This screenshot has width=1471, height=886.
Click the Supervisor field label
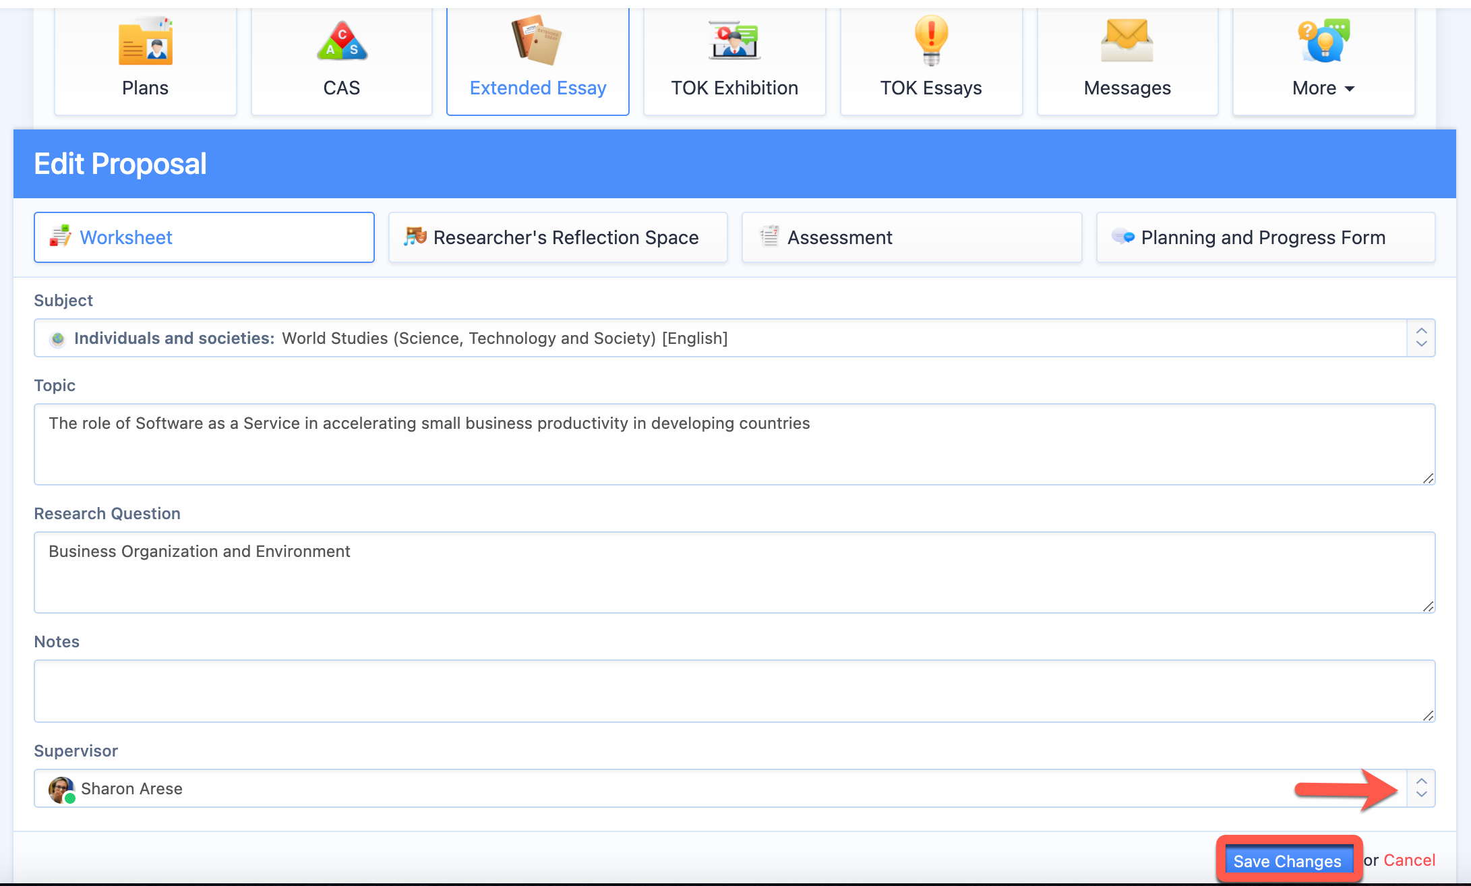pos(76,751)
